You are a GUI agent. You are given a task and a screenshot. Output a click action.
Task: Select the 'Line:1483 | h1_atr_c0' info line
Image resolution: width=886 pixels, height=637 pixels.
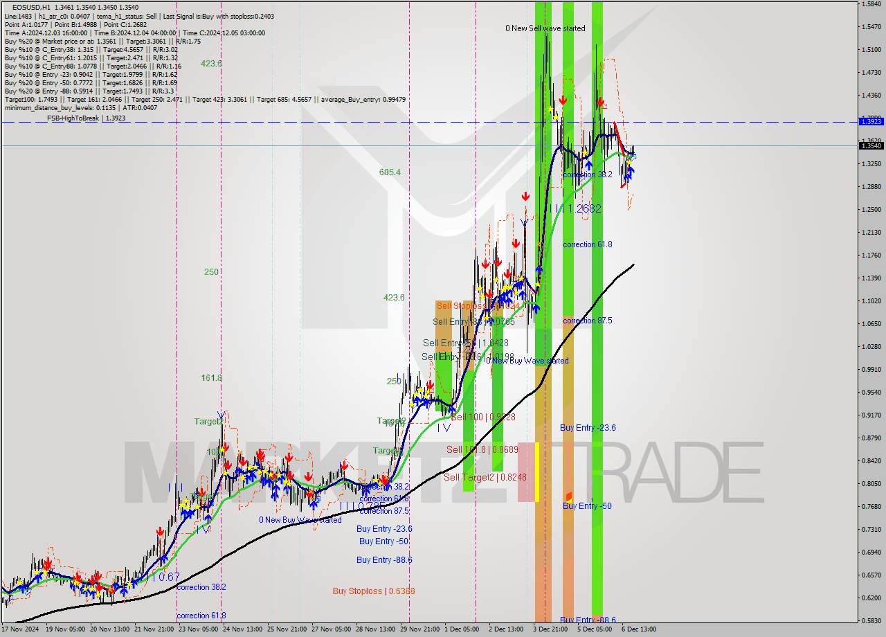139,16
